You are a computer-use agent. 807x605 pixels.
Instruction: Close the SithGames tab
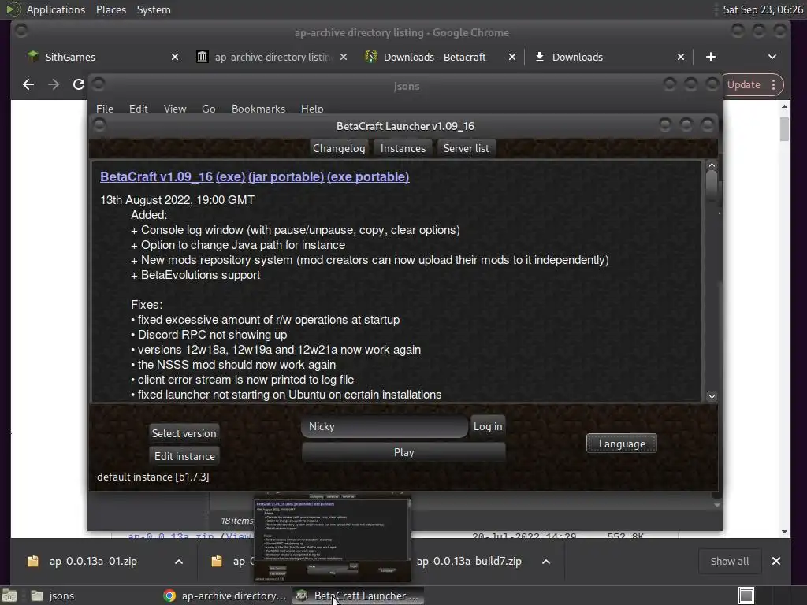(x=175, y=57)
